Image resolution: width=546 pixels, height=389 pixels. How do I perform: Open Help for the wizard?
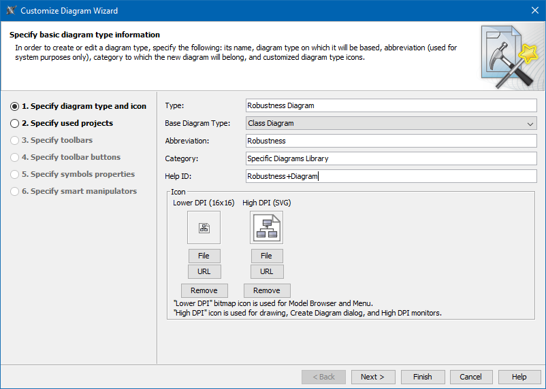tap(519, 377)
